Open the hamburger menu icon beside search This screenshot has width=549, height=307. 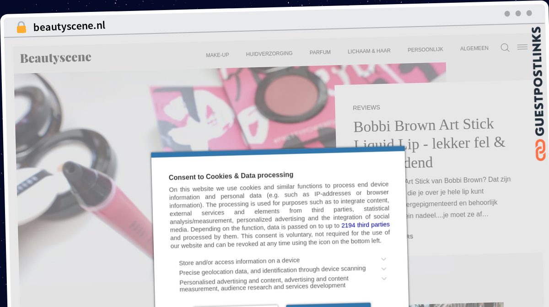[522, 47]
